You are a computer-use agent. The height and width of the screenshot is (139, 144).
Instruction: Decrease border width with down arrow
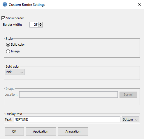pos(41,26)
